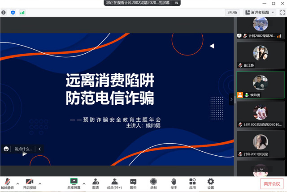
Task: Click the 说点什么 chat input field
Action: tap(23, 149)
